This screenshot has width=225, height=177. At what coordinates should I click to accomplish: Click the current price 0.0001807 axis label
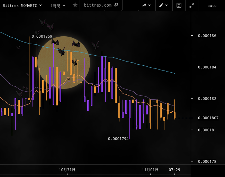pyautogui.click(x=208, y=118)
